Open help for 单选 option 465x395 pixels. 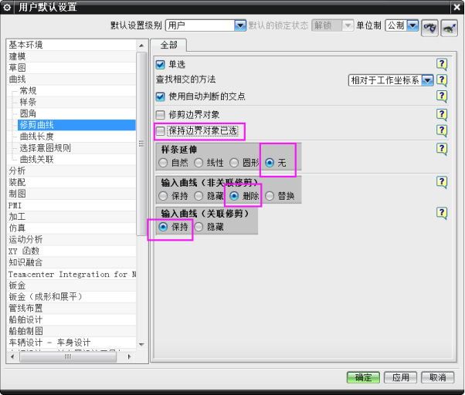click(x=442, y=64)
